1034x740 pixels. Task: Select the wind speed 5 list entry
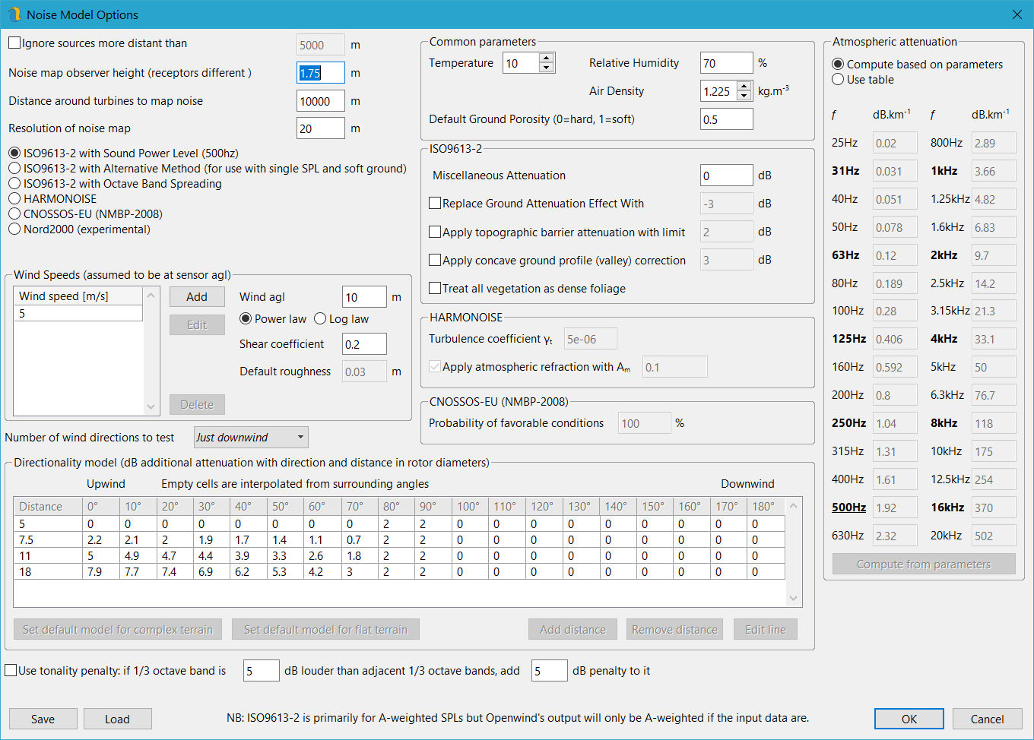coord(78,314)
